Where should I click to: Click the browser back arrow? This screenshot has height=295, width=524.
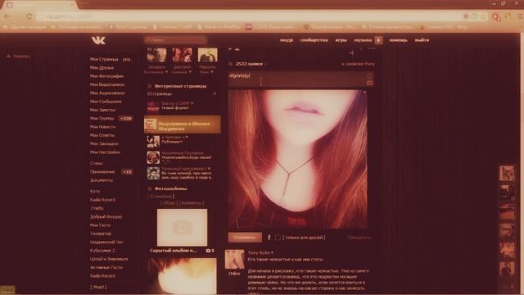tap(7, 16)
